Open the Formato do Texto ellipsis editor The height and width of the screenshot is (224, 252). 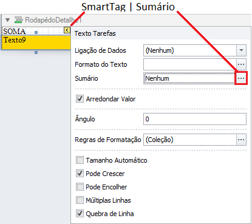pyautogui.click(x=241, y=64)
